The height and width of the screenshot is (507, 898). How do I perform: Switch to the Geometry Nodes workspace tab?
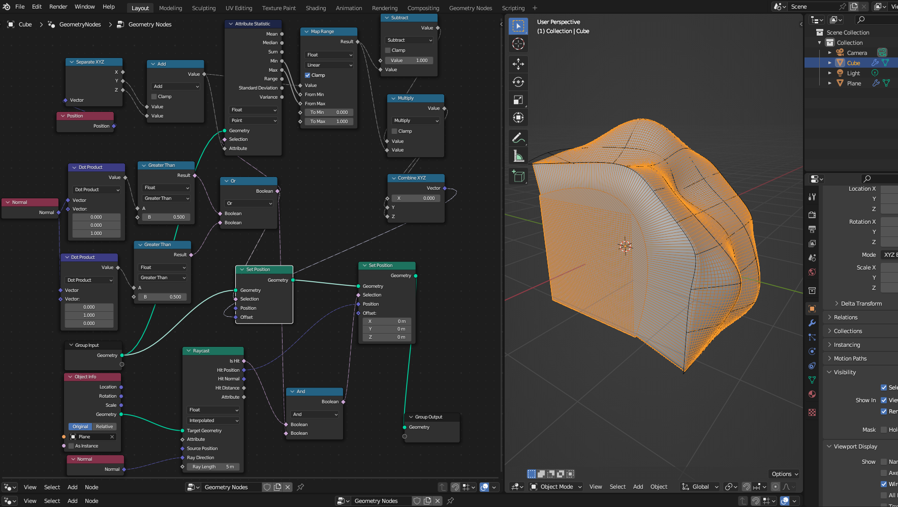(471, 8)
